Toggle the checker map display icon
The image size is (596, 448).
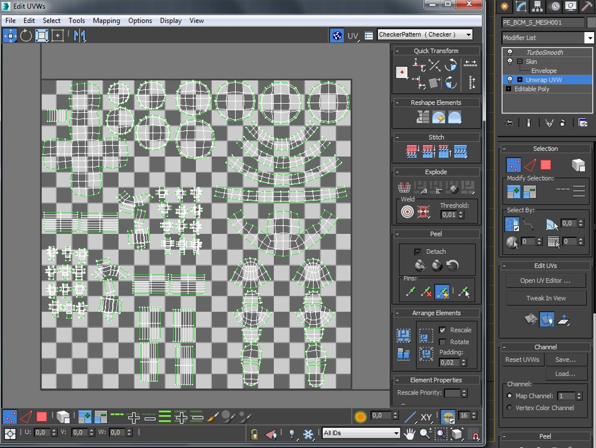[x=337, y=36]
